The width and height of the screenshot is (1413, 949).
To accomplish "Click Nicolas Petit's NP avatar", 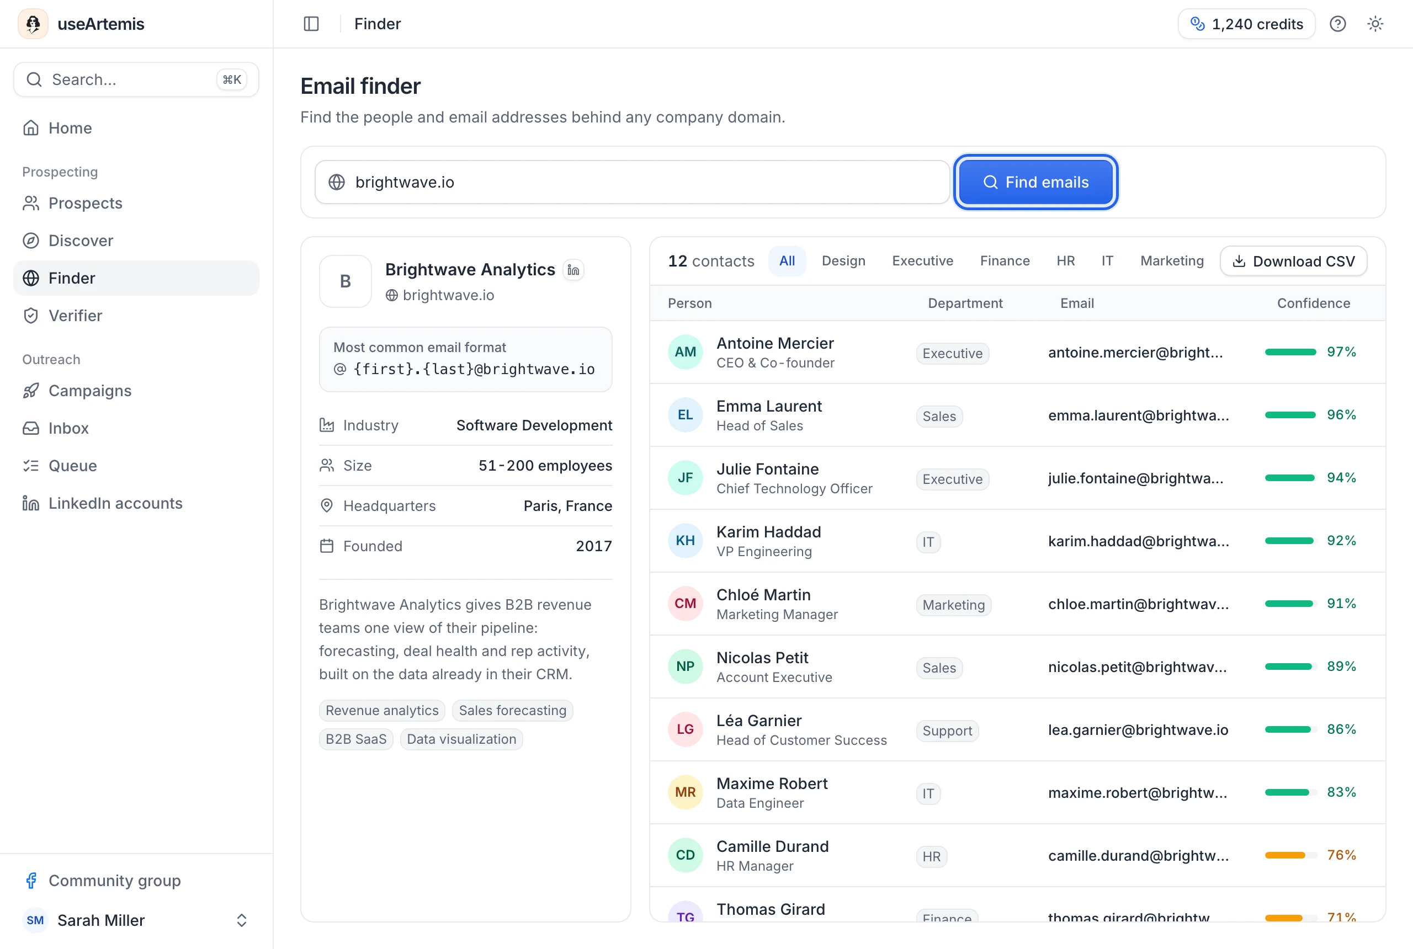I will click(x=686, y=667).
